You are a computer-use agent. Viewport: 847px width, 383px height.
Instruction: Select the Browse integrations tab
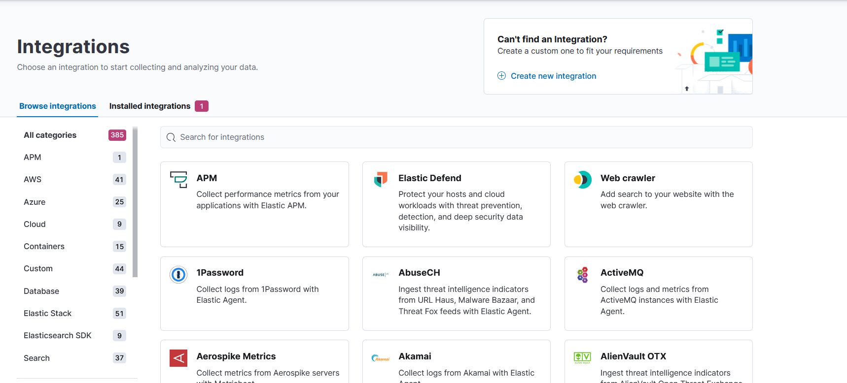click(x=58, y=106)
